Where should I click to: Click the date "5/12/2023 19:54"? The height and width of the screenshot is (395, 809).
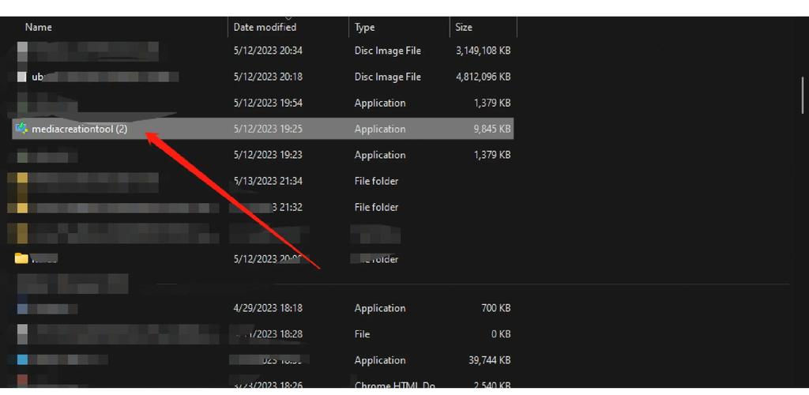[268, 103]
